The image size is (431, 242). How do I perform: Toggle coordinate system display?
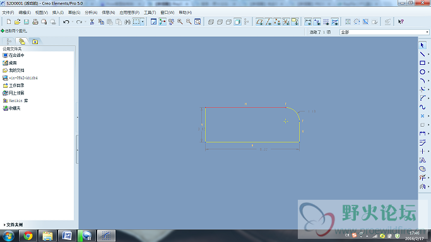click(x=286, y=21)
